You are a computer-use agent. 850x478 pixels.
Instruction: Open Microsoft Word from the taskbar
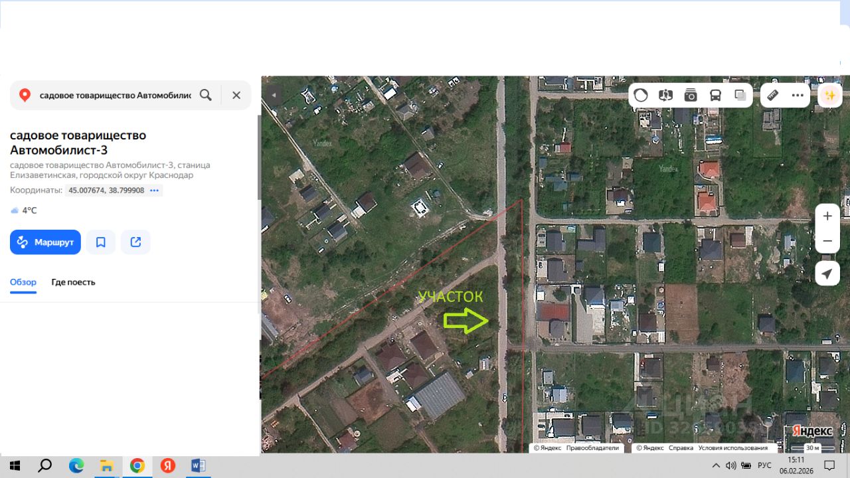tap(199, 465)
